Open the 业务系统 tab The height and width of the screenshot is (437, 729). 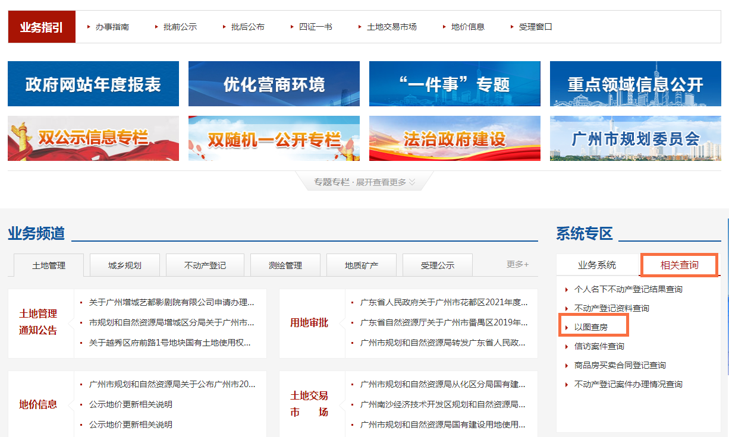[597, 265]
